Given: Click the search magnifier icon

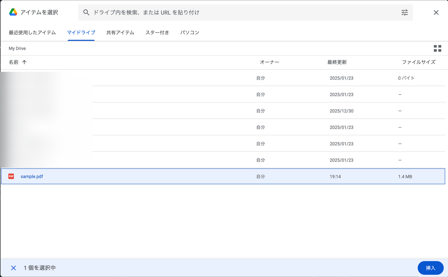Looking at the screenshot, I should (x=86, y=13).
